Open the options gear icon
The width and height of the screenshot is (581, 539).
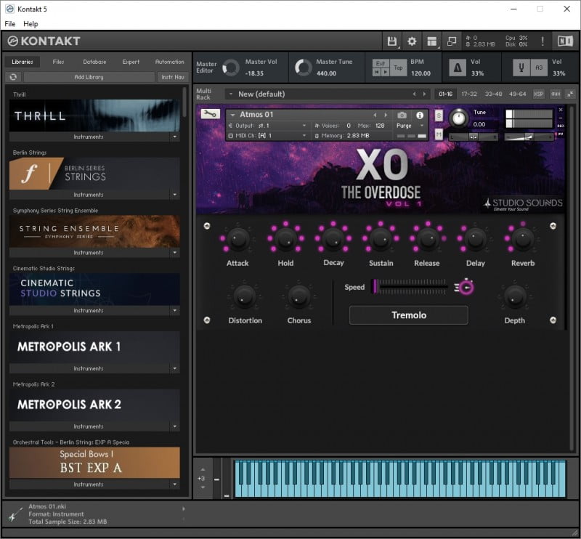[x=412, y=41]
